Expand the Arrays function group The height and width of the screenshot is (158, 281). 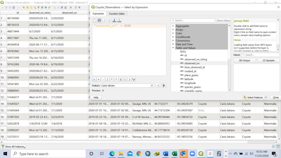click(173, 29)
